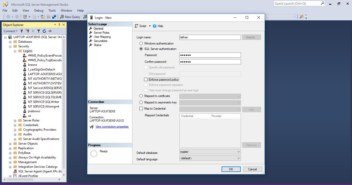Enable Map to Credential
Image resolution: width=352 pixels, height=185 pixels.
[141, 108]
